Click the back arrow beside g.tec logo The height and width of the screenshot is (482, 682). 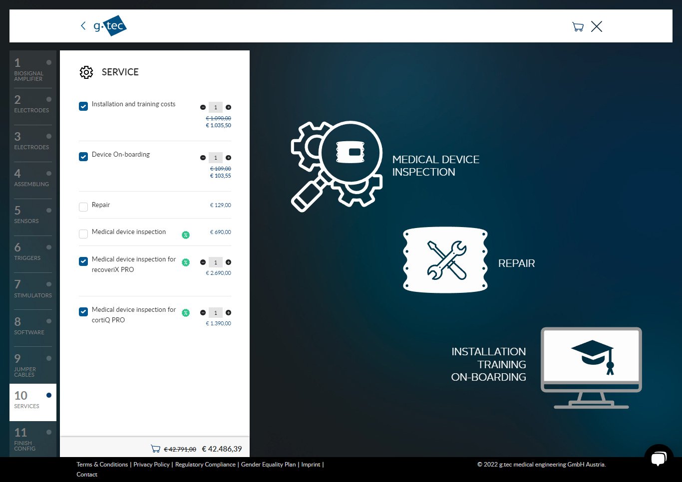[83, 26]
